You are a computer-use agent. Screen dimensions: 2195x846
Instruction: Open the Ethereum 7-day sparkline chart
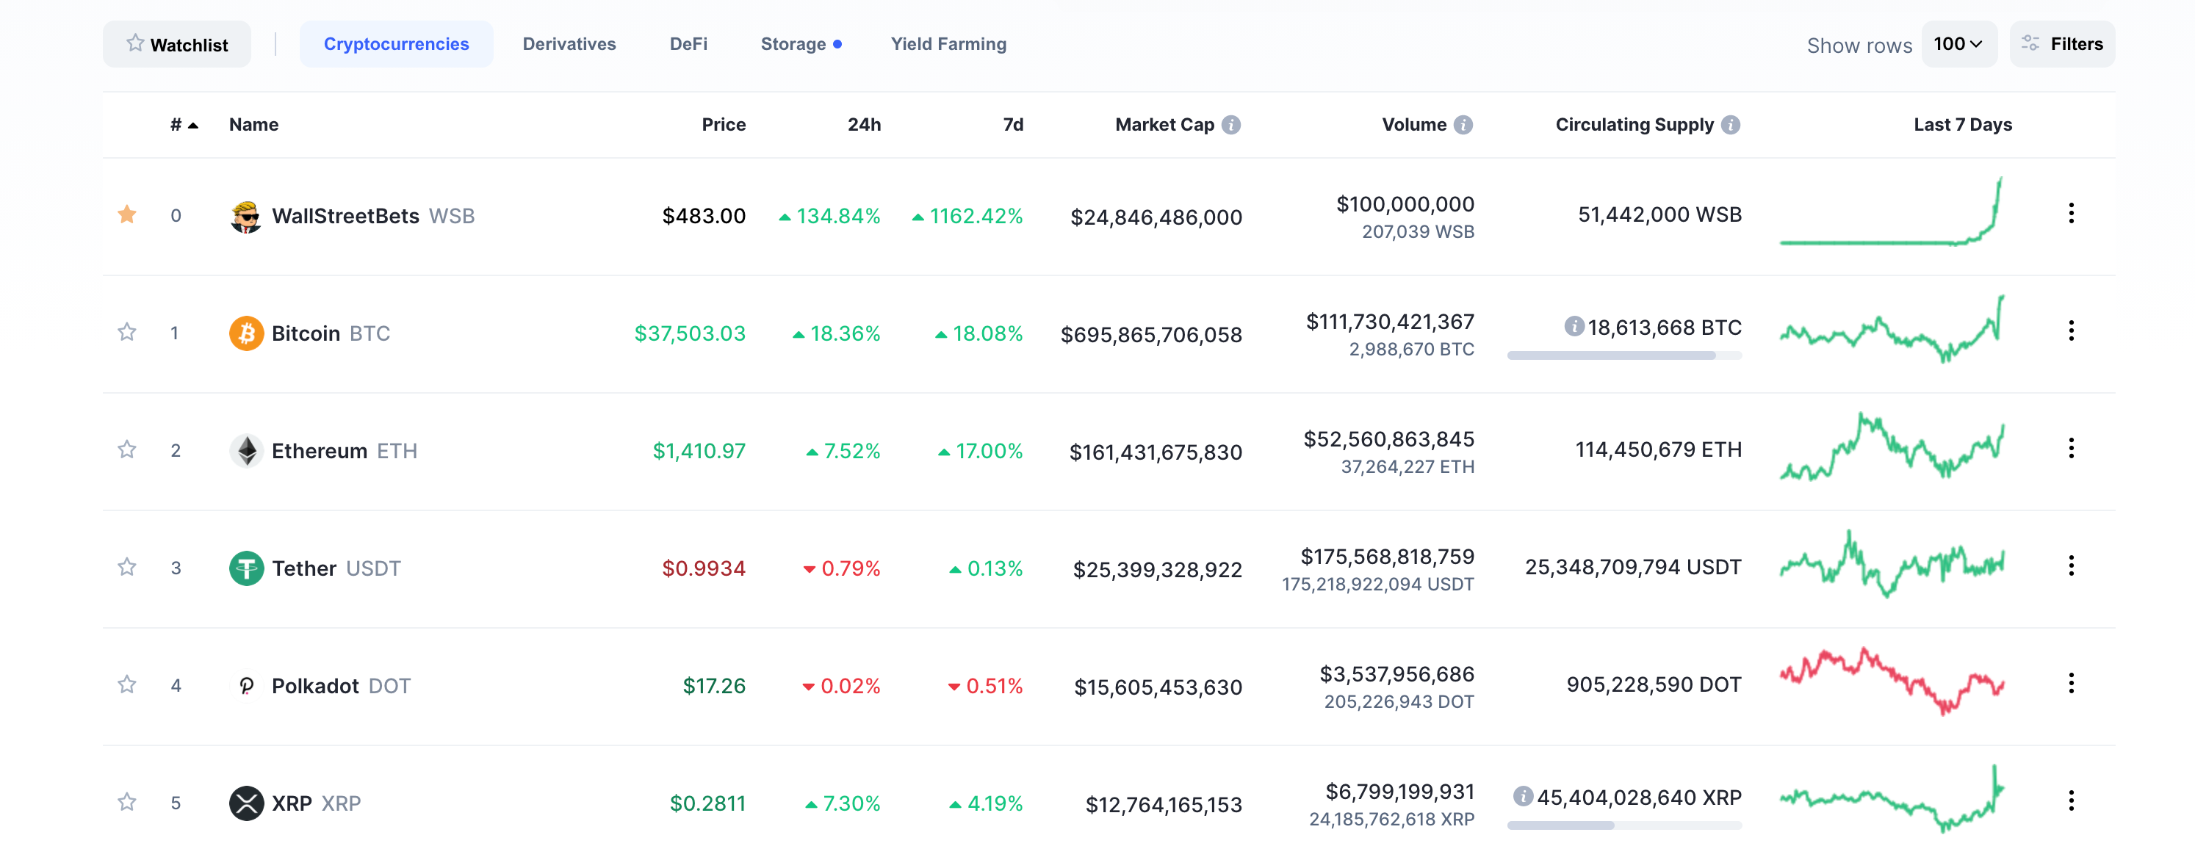[1892, 446]
